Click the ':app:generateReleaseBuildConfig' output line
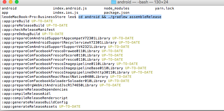The width and height of the screenshot is (224, 111). (35, 102)
